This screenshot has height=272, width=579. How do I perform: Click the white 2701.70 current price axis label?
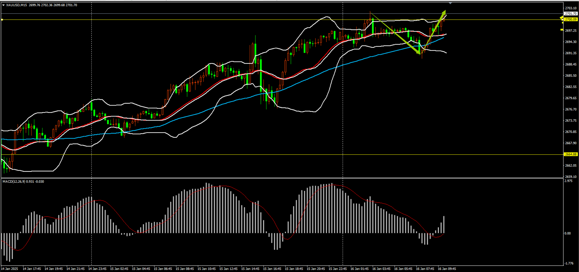click(x=571, y=13)
